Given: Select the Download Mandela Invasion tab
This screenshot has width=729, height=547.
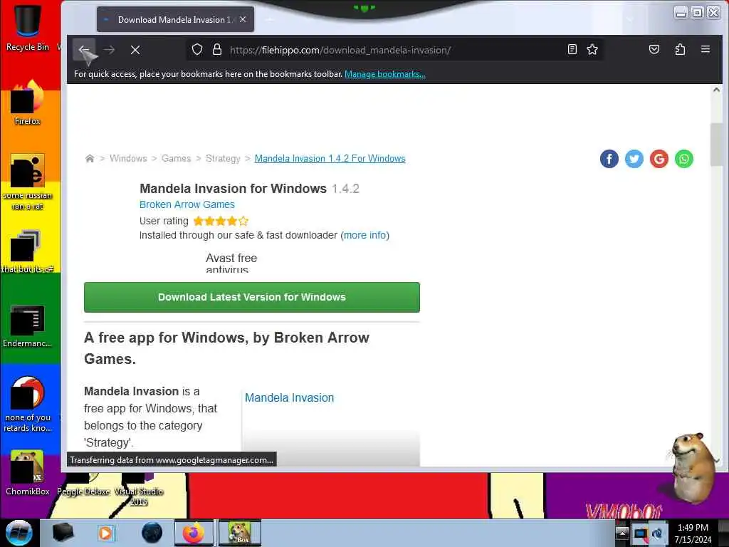Looking at the screenshot, I should [175, 19].
